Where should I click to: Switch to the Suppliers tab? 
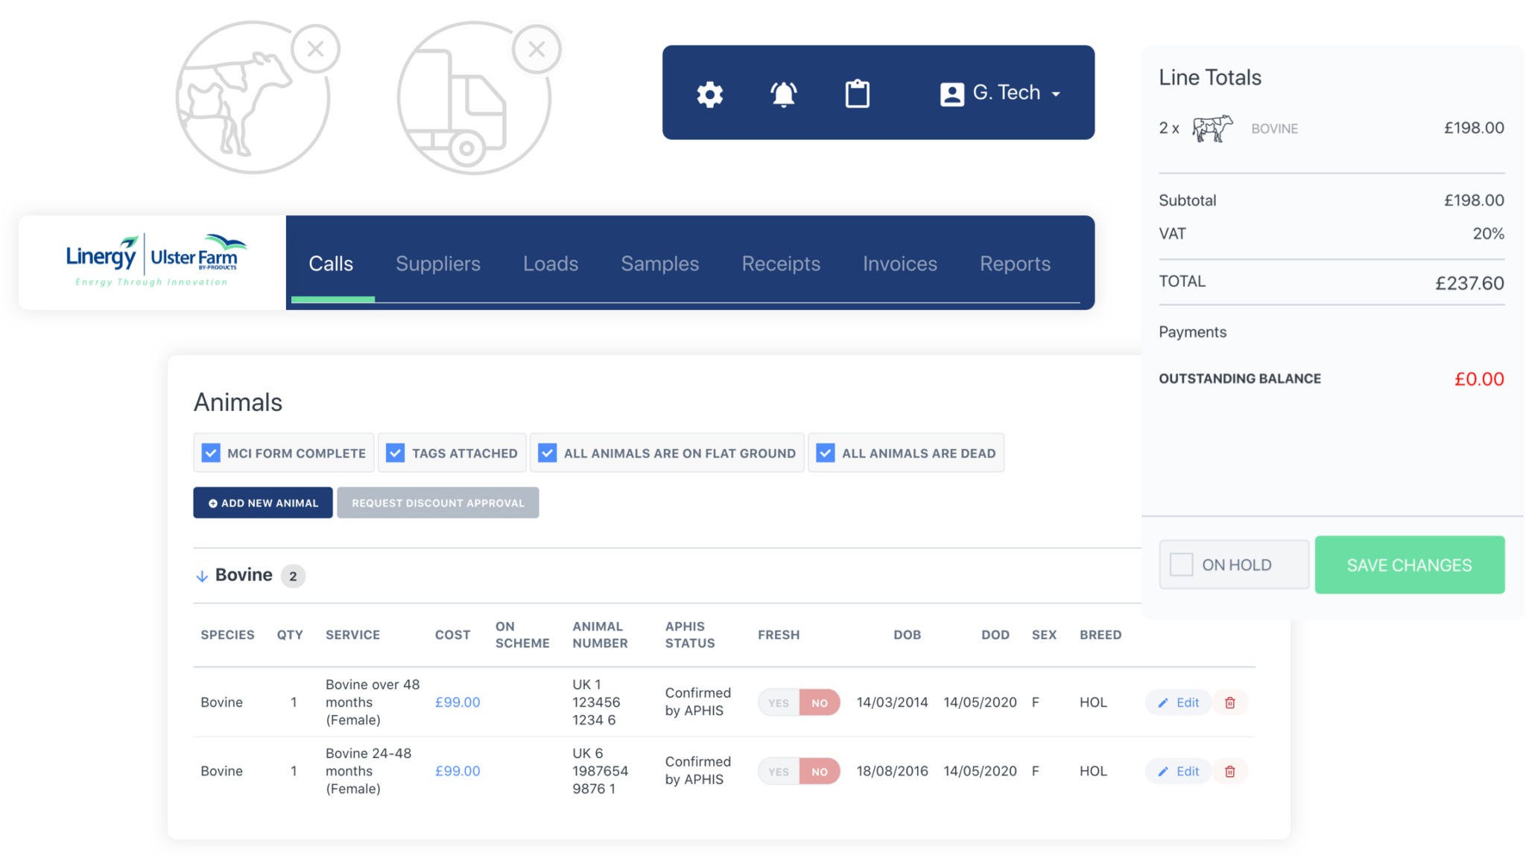coord(438,264)
